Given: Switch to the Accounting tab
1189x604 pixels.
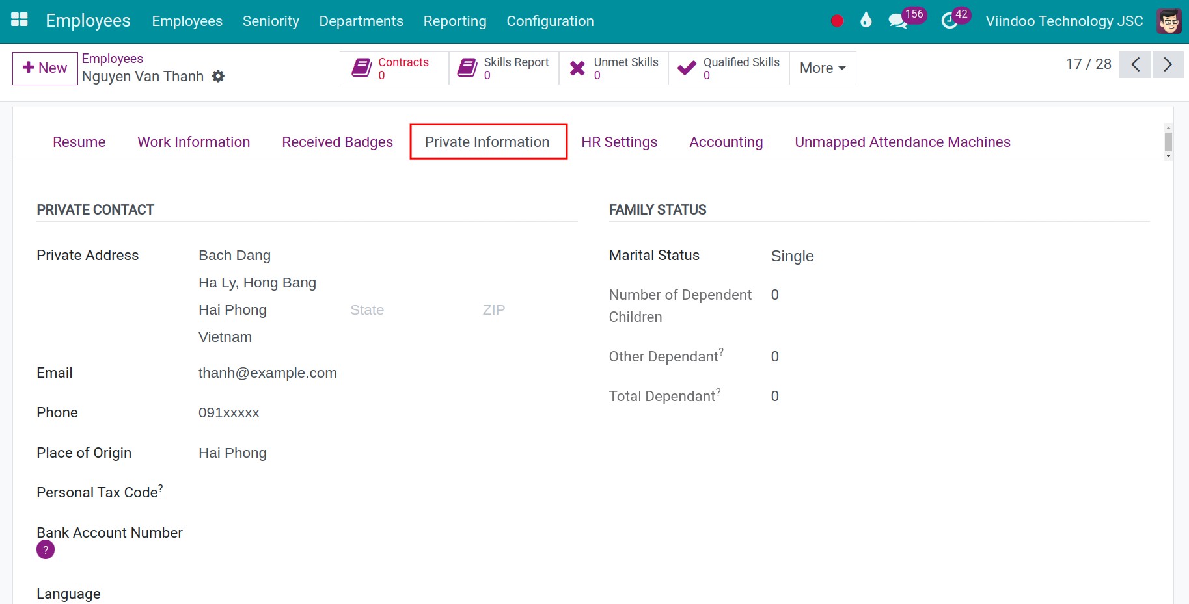Looking at the screenshot, I should (x=726, y=142).
